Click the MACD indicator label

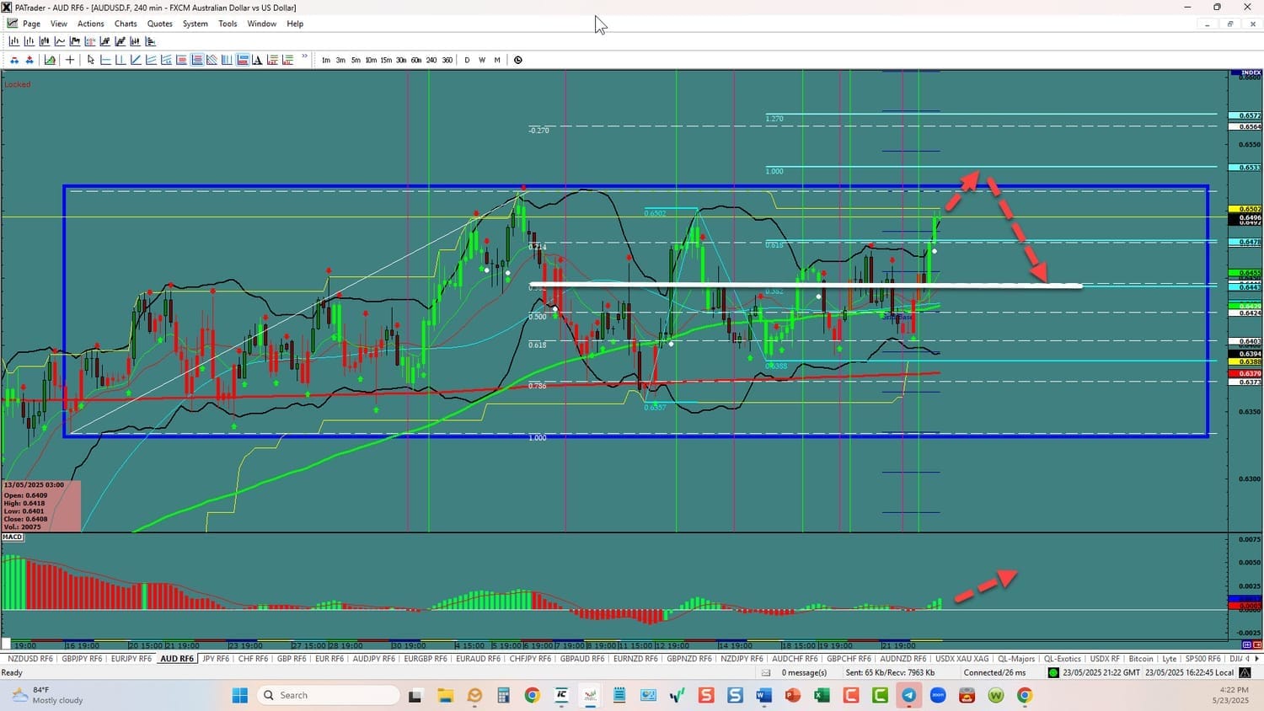13,537
